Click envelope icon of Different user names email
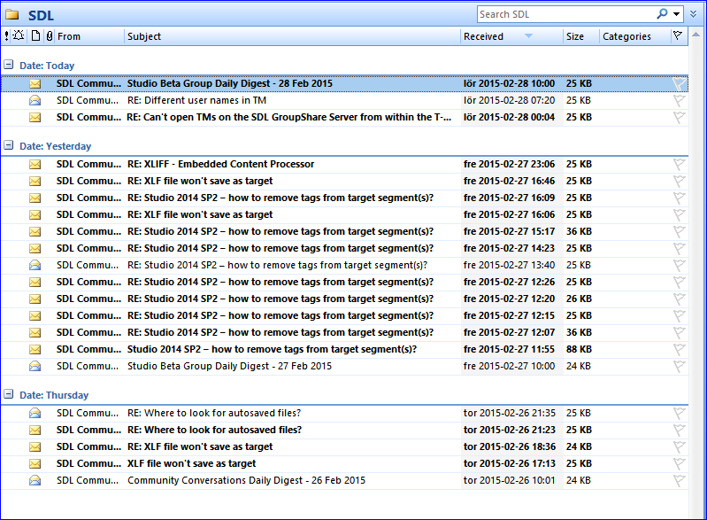 point(35,100)
